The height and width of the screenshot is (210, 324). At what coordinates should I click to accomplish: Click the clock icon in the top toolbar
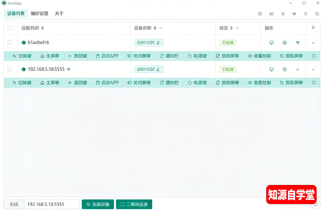[x=283, y=14]
